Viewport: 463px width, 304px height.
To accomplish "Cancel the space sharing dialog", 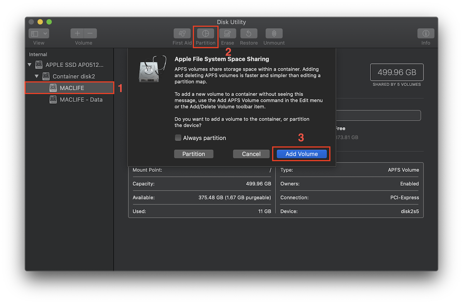I will pos(251,154).
